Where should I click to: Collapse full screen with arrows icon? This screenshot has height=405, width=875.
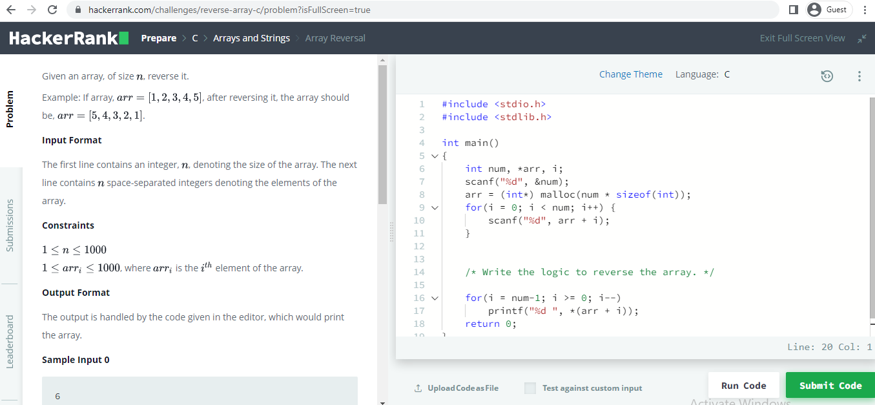[861, 39]
